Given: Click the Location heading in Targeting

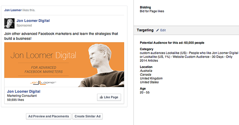Looking at the screenshot, I should pyautogui.click(x=146, y=67).
